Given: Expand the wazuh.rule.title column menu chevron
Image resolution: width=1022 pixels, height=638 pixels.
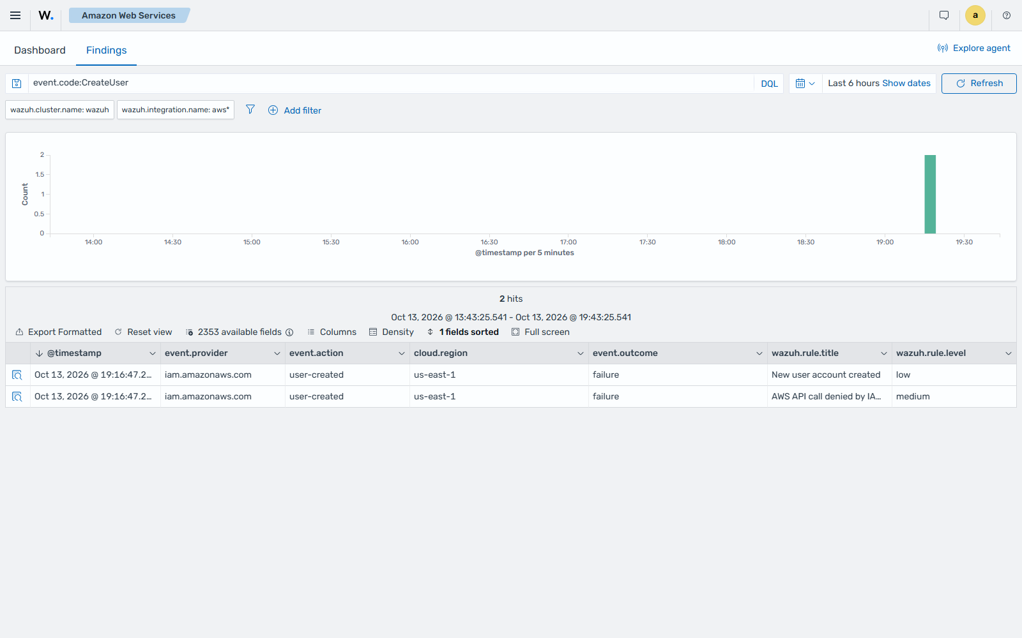Looking at the screenshot, I should 884,353.
